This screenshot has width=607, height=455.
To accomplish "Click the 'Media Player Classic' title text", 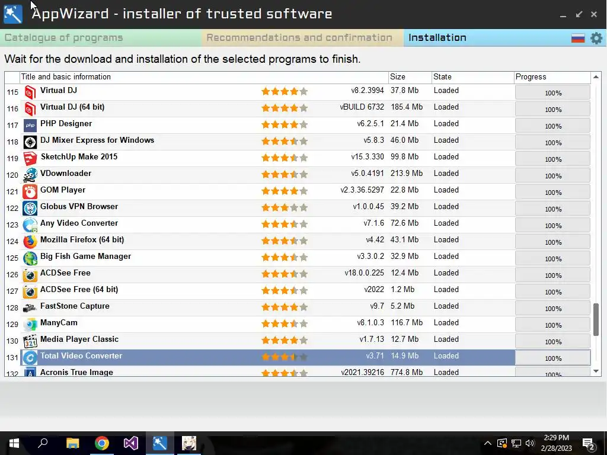I will tap(79, 339).
